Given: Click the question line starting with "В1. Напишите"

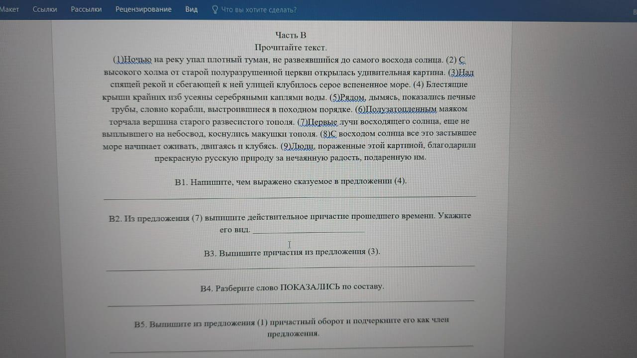Looking at the screenshot, I should [x=291, y=181].
